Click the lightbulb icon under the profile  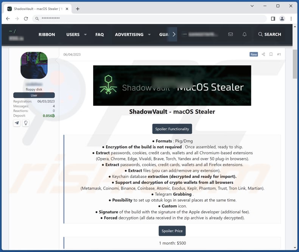click(26, 123)
